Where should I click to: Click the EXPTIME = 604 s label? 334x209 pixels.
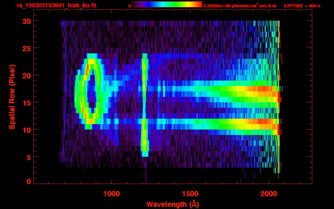[x=302, y=6]
